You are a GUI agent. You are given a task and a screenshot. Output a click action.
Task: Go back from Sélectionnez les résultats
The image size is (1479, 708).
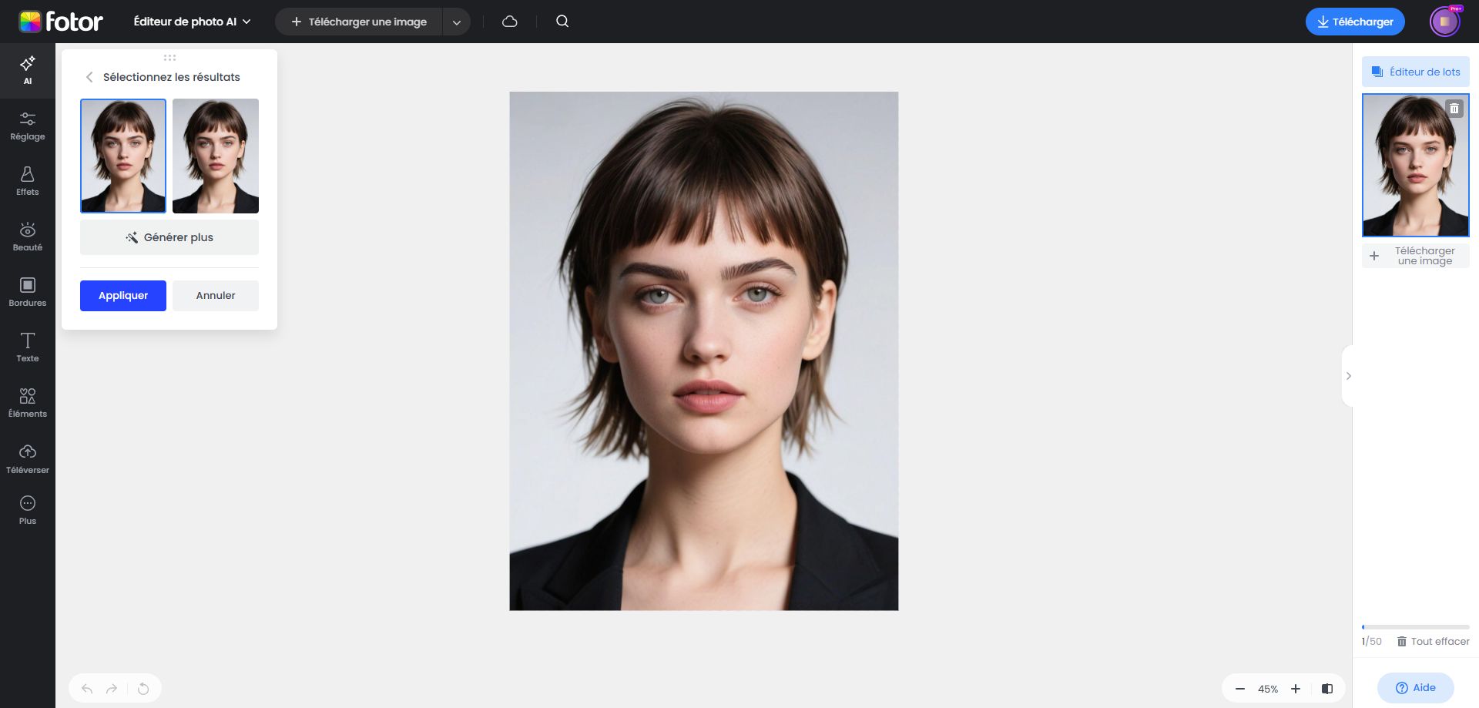[89, 77]
